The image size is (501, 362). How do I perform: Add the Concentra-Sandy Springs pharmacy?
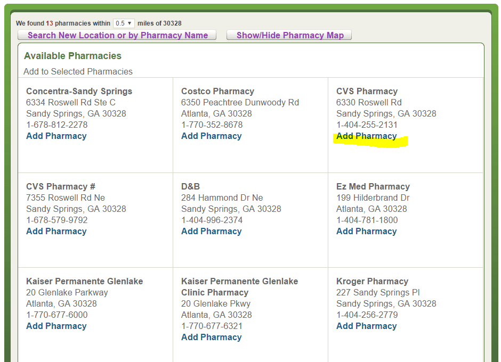coord(56,136)
